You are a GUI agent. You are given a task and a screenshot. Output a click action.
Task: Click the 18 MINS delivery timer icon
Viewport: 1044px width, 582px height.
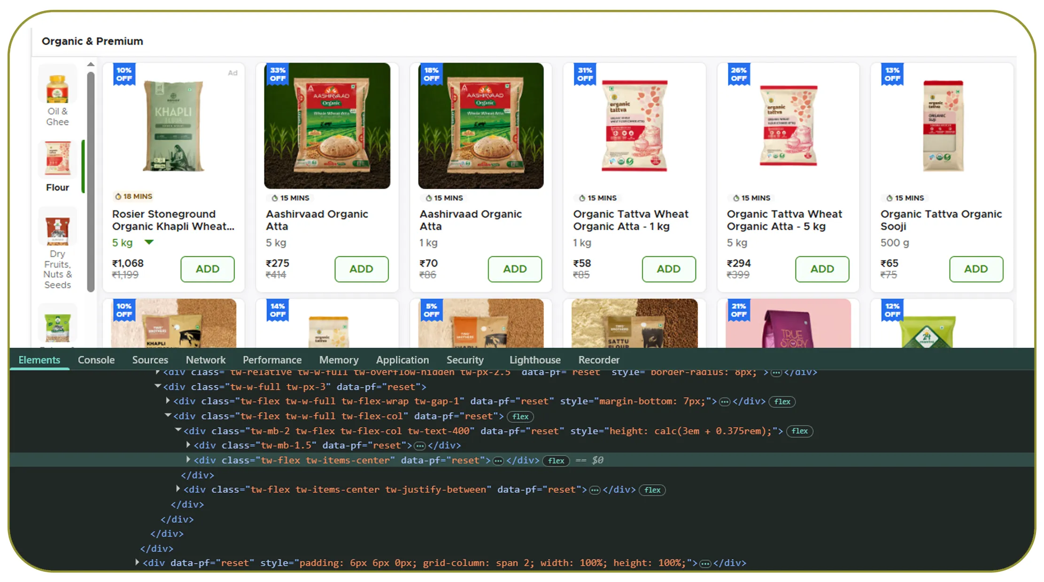[118, 197]
